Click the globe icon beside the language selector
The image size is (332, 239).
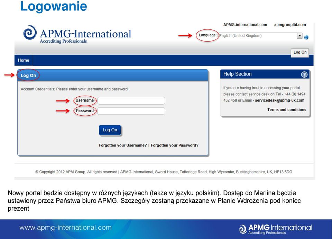click(x=306, y=37)
